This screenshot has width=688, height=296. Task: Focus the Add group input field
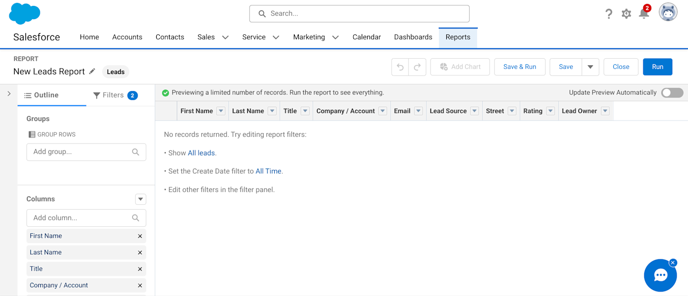click(86, 152)
